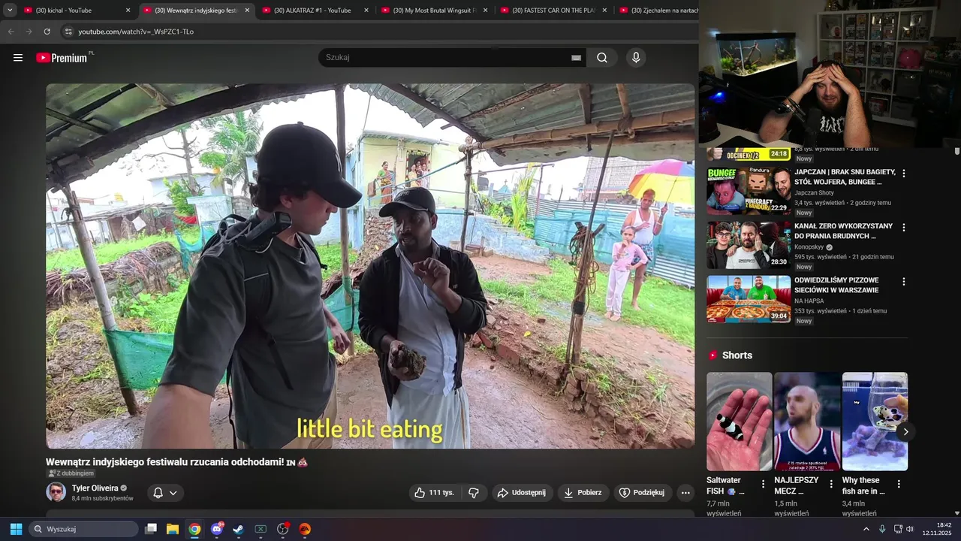Like the video with 111 tys. button
The height and width of the screenshot is (541, 961).
(x=435, y=493)
